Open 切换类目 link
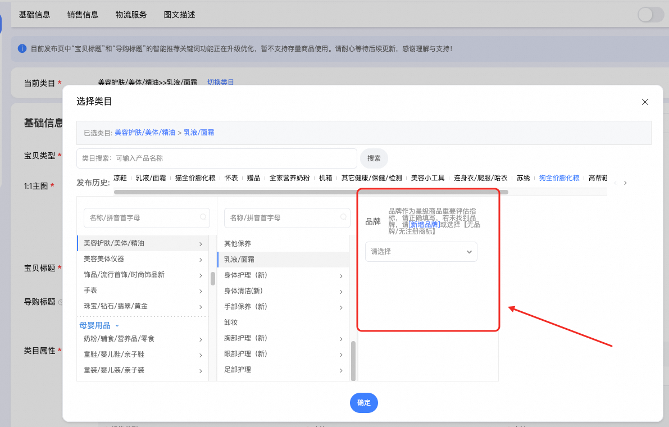The height and width of the screenshot is (427, 669). point(221,82)
